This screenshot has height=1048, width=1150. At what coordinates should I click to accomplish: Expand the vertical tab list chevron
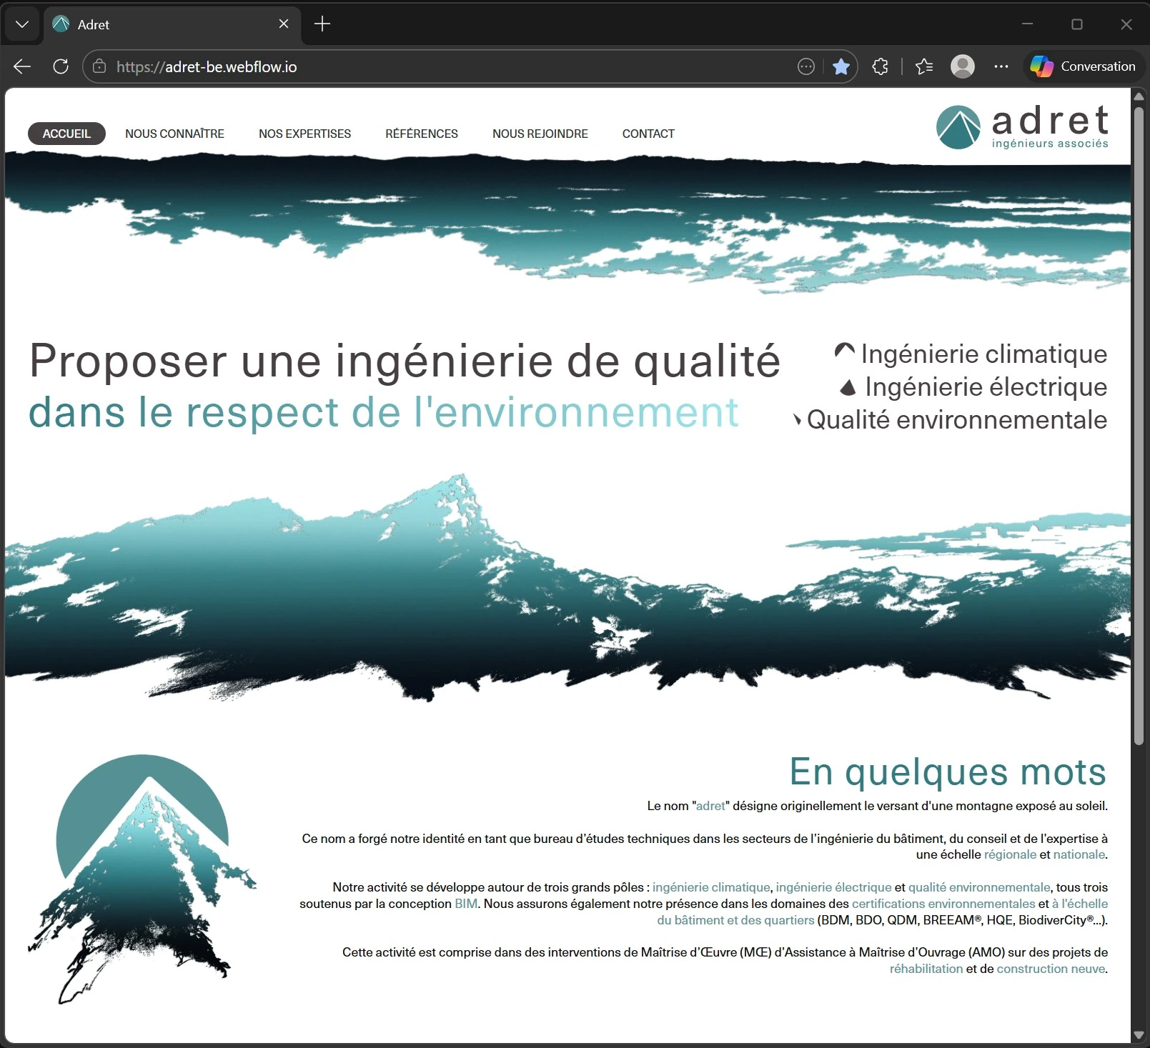(x=21, y=24)
